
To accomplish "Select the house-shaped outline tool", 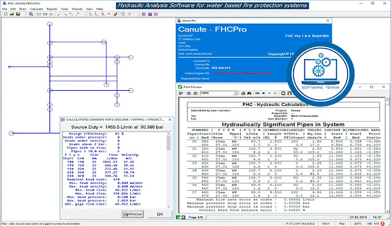I will 51,14.
